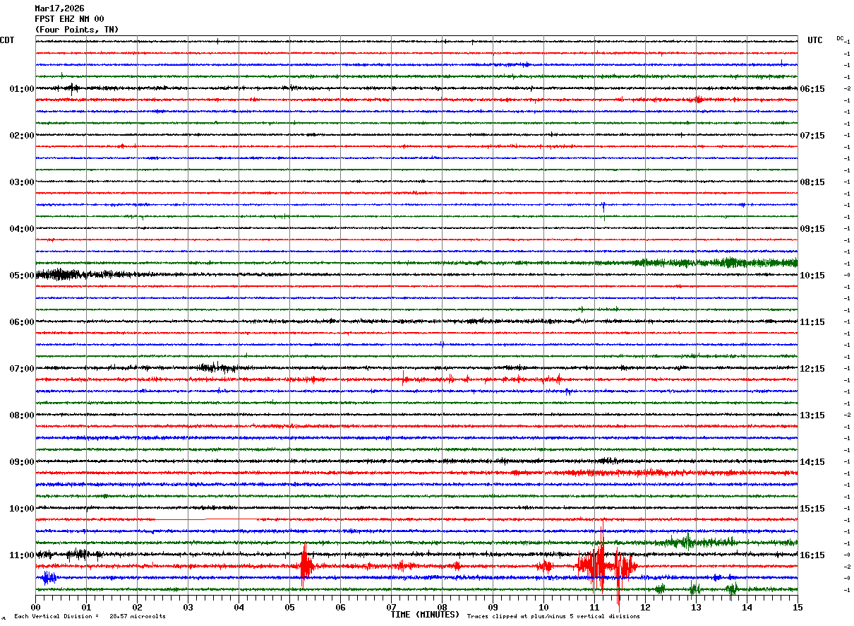Select the 16:15 UTC time label
Viewport: 854px width, 626px height.
tap(812, 555)
